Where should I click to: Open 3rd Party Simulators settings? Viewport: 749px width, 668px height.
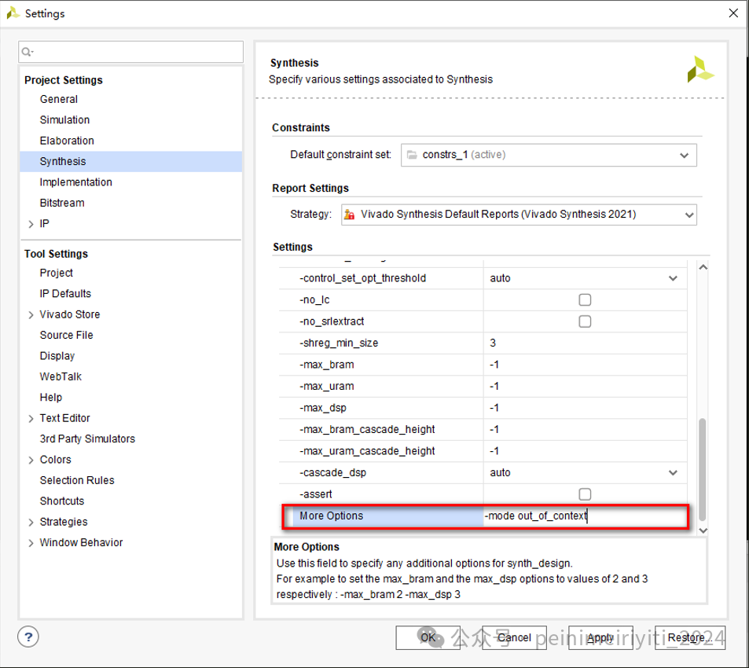(x=87, y=439)
